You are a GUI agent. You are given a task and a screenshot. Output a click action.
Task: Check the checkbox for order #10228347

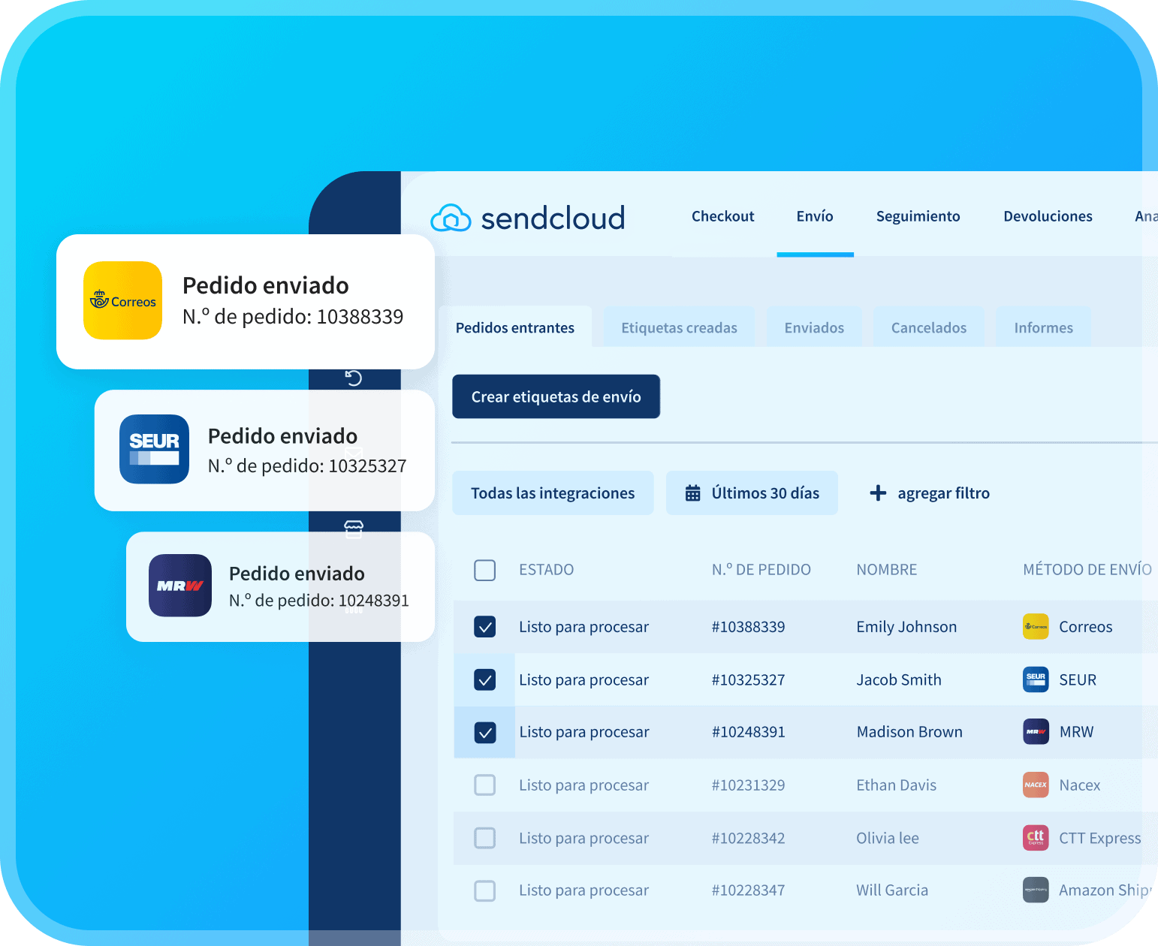[485, 890]
